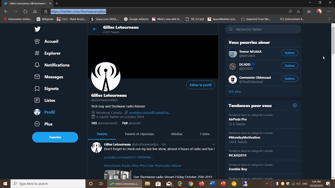Viewport: 335px width, 188px height.
Task: Open the Windows notification center
Action: pos(328,184)
